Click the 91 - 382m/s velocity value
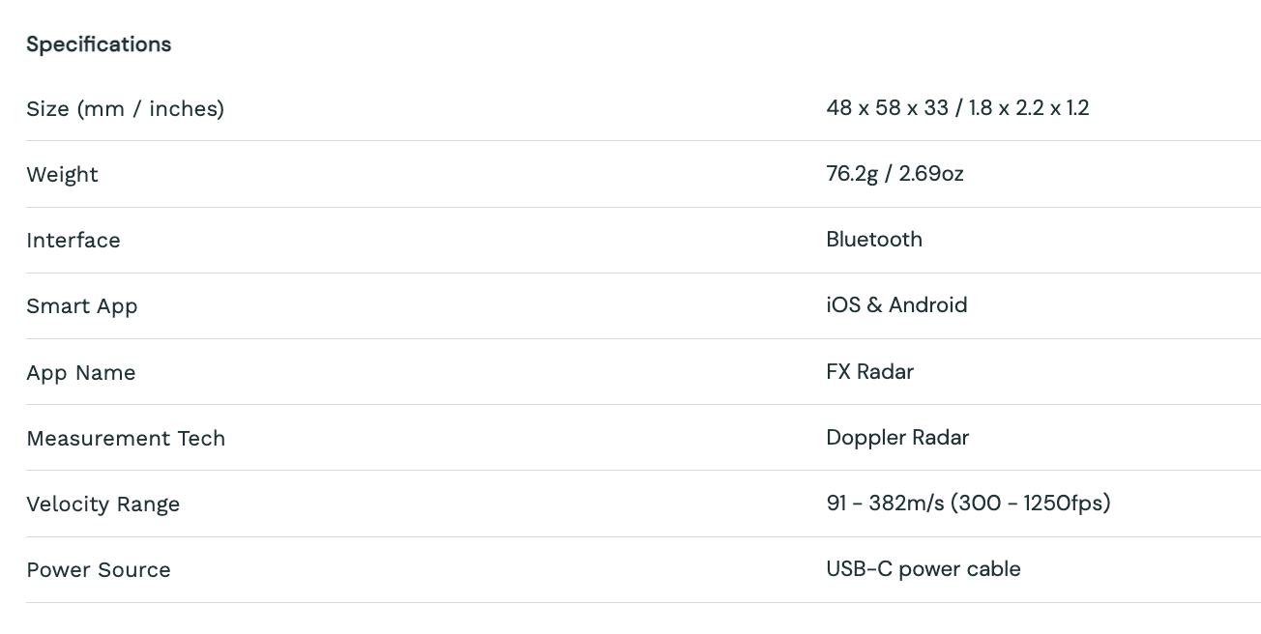The height and width of the screenshot is (634, 1261). pyautogui.click(x=885, y=504)
